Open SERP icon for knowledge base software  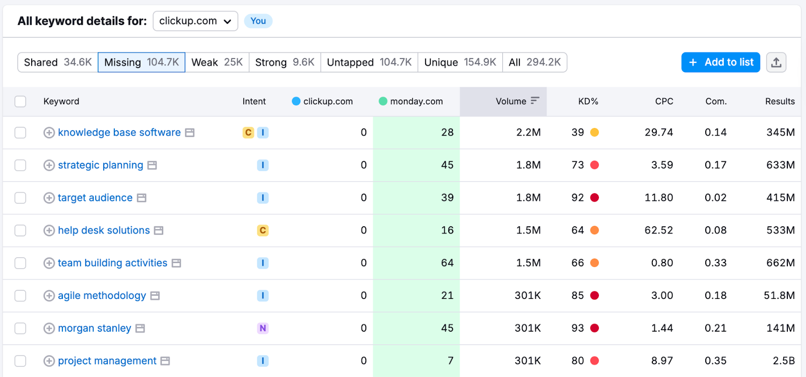click(189, 133)
